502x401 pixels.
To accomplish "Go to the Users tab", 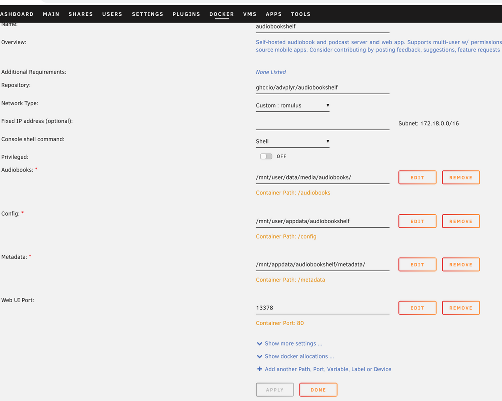I will [112, 14].
